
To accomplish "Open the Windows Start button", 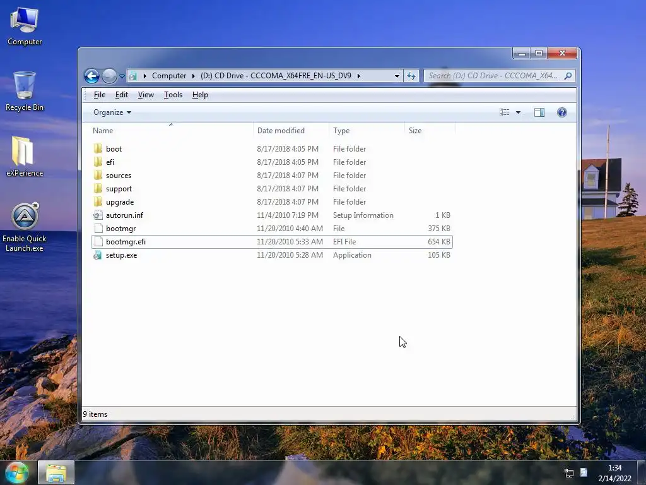I will (x=16, y=472).
